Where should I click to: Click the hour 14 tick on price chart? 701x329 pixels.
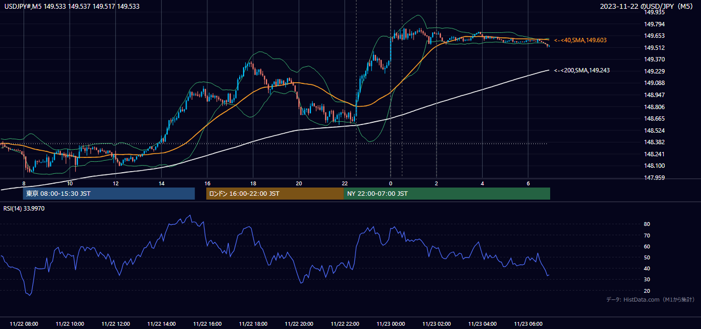point(161,183)
